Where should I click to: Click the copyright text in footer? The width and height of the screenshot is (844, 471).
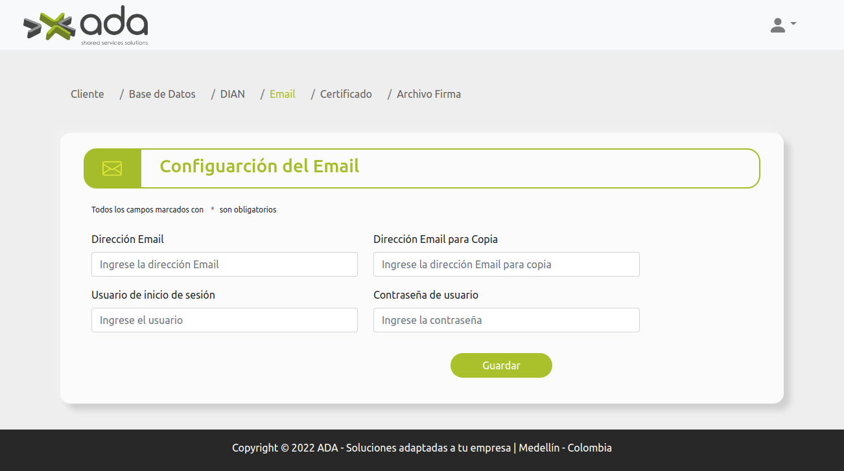pos(422,448)
